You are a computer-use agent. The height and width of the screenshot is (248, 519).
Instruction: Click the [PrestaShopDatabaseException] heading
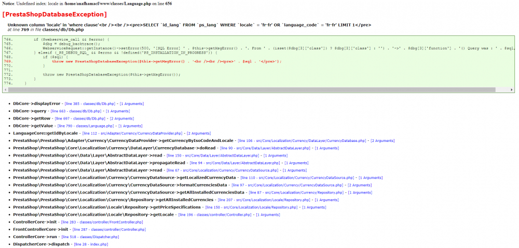(x=54, y=15)
